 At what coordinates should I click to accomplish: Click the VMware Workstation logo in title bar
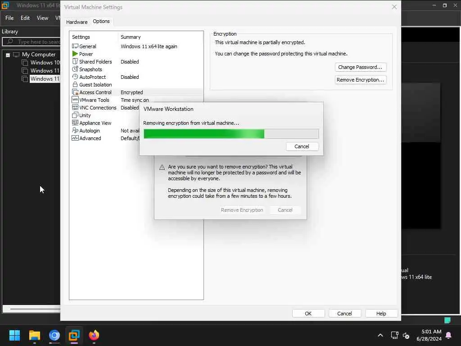5,5
